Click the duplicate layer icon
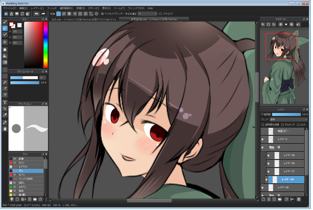313x210 pixels. [x=286, y=199]
